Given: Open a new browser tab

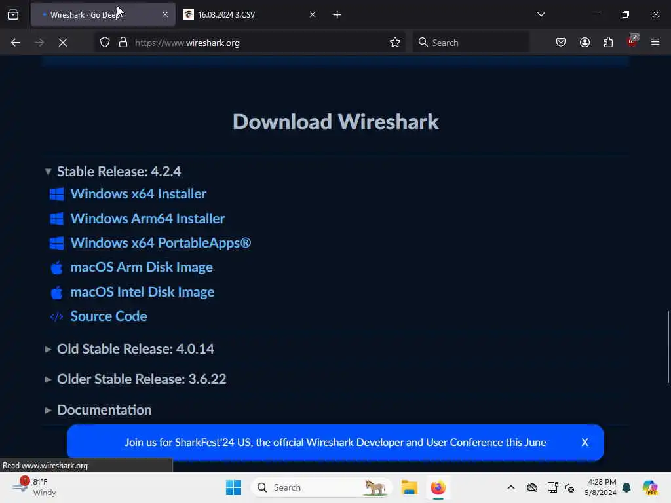Looking at the screenshot, I should (x=337, y=15).
